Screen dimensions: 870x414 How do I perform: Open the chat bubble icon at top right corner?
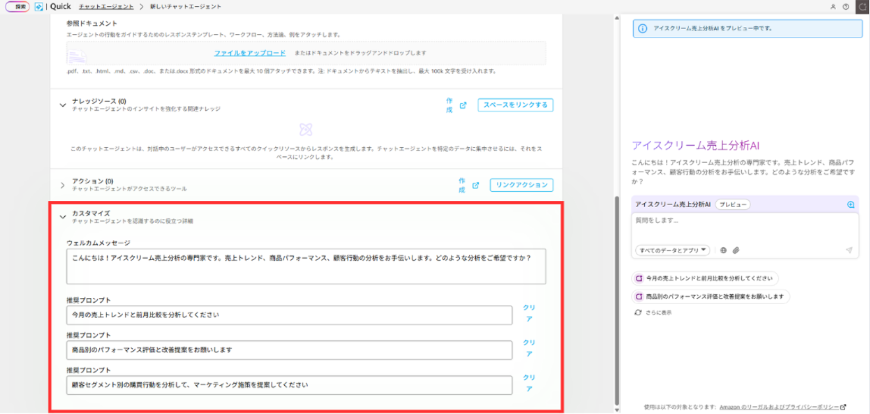[x=862, y=6]
